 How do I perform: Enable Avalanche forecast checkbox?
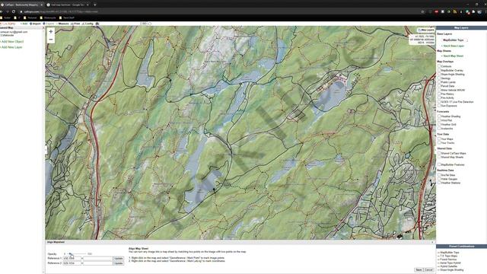pyautogui.click(x=439, y=129)
